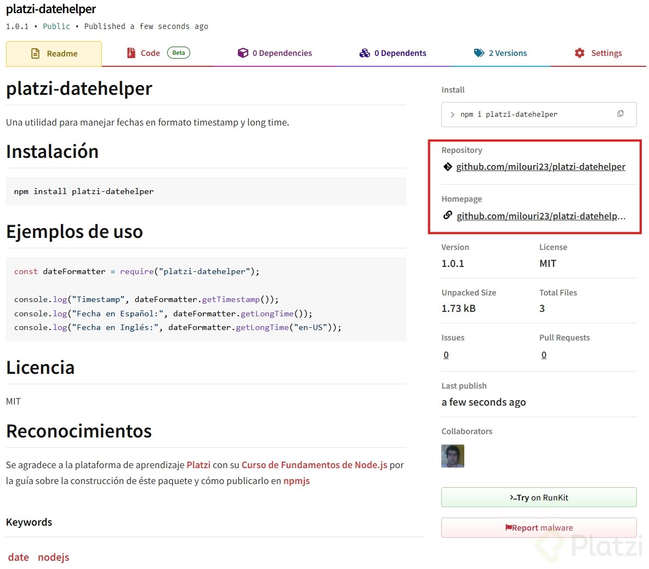Image resolution: width=649 pixels, height=569 pixels.
Task: Click the getLongTime("en-US") code line
Action: coord(178,327)
